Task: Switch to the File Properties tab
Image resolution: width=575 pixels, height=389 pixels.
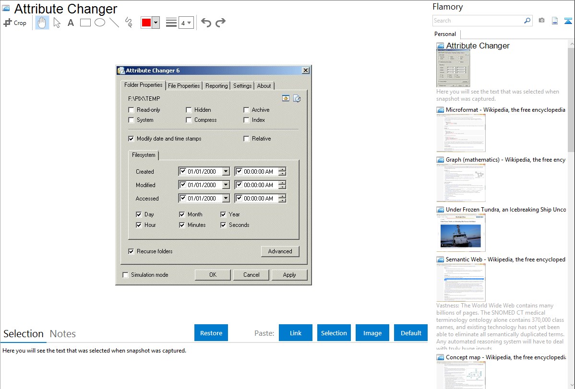Action: coord(184,86)
